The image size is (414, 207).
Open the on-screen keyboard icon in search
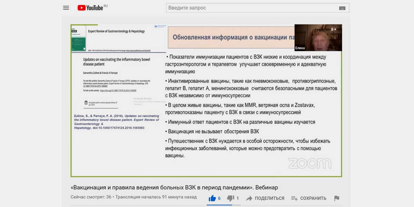(342, 8)
